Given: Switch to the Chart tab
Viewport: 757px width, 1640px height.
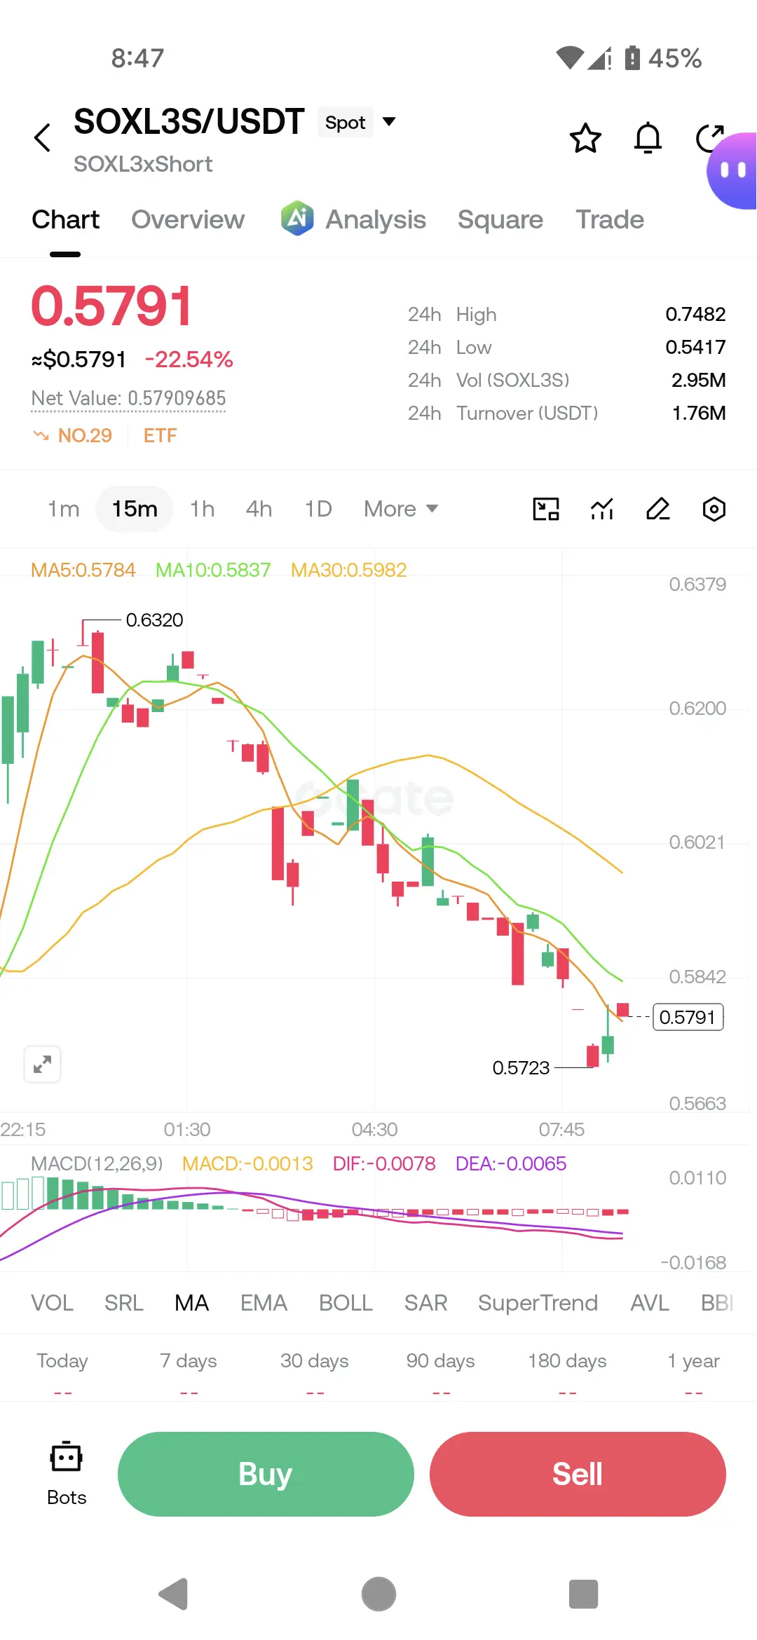Looking at the screenshot, I should coord(65,220).
